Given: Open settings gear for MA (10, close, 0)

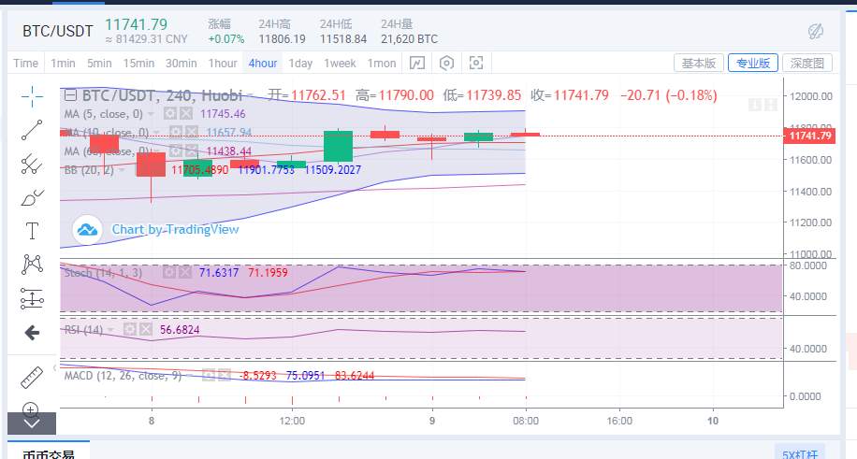Looking at the screenshot, I should click(176, 132).
